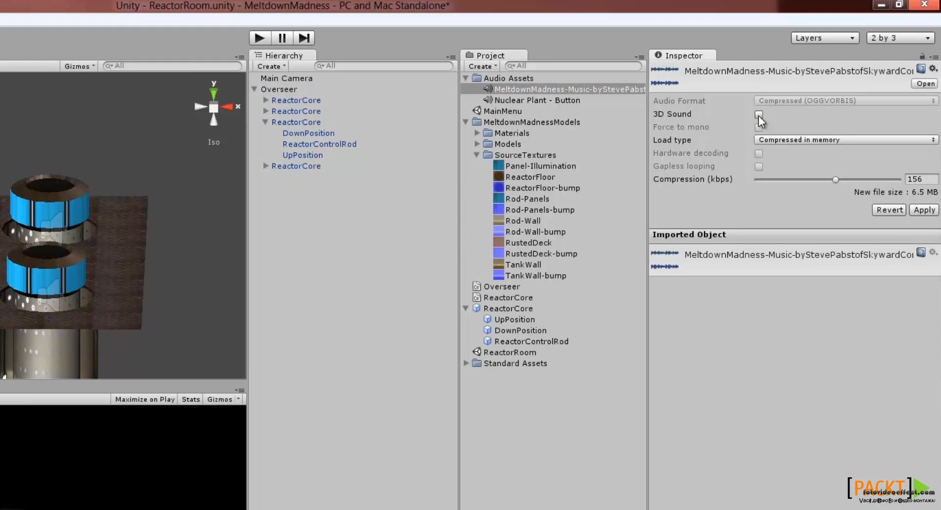Screen dimensions: 941x510
Task: Open the Layers dropdown
Action: [825, 38]
